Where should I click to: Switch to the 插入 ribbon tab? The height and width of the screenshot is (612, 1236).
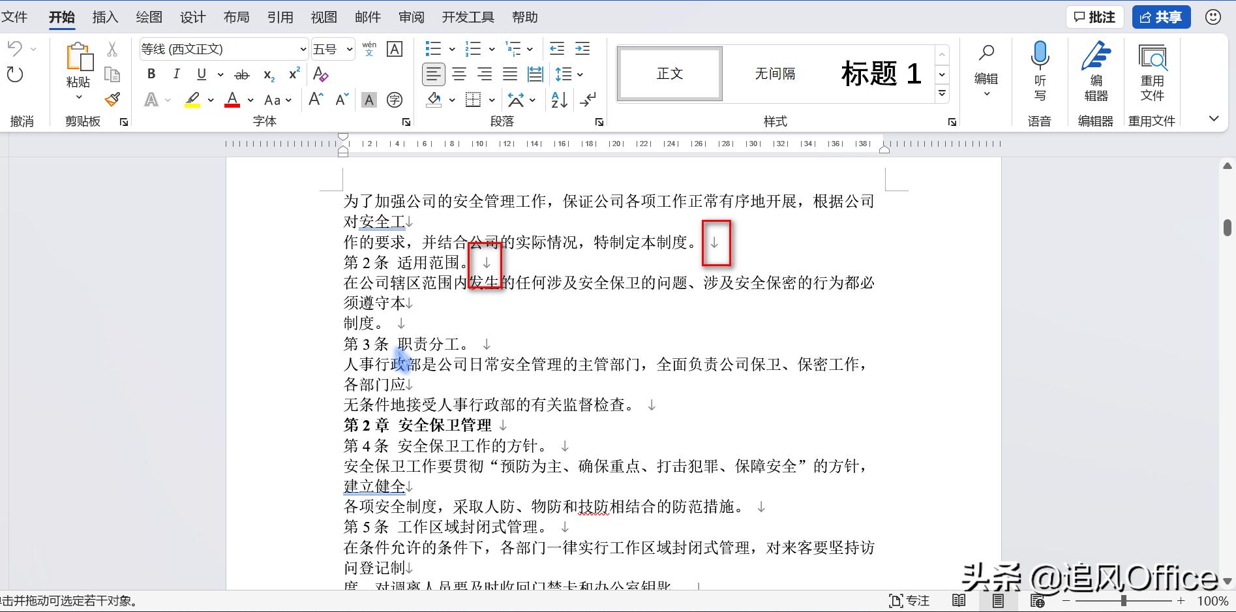(x=104, y=17)
